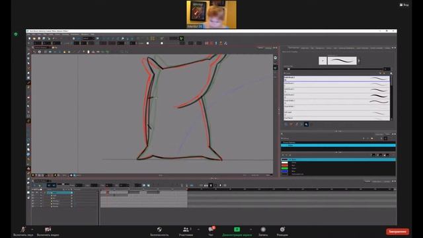
Task: Select second brush preset in list
Action: (336, 85)
